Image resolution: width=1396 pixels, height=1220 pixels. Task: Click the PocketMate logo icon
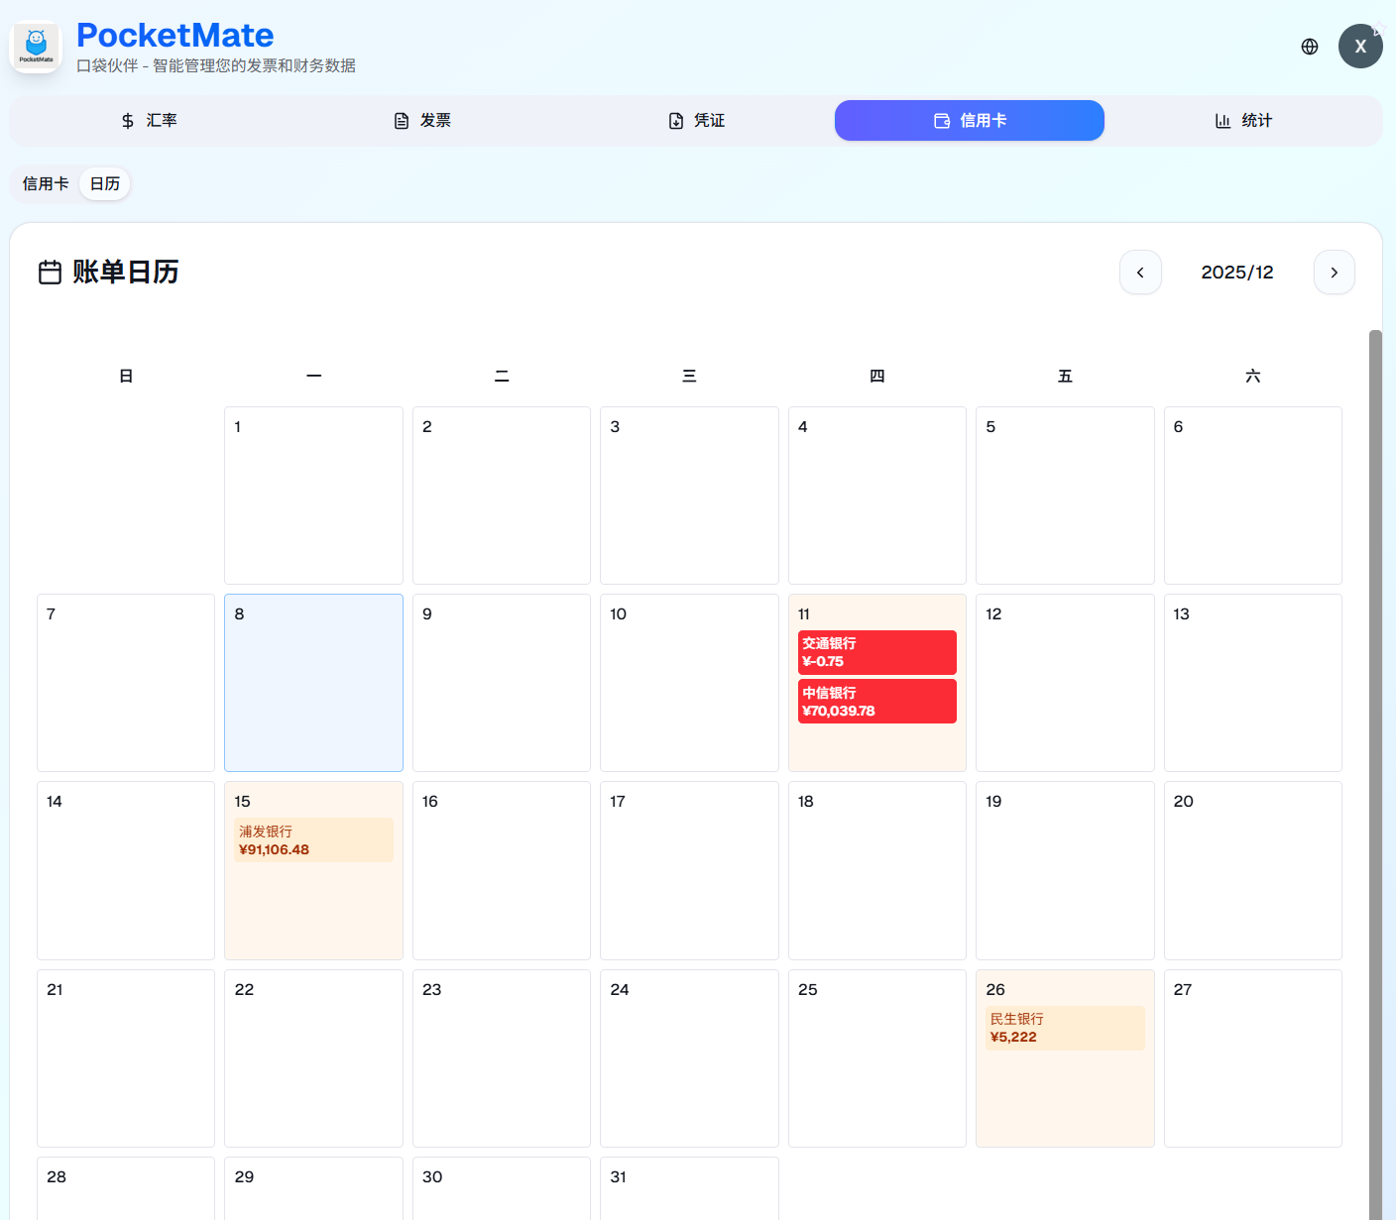coord(35,46)
